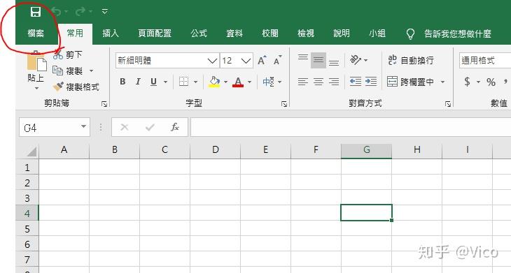Expand the 貼上 paste options arrow
This screenshot has height=273, width=511.
pyautogui.click(x=36, y=88)
